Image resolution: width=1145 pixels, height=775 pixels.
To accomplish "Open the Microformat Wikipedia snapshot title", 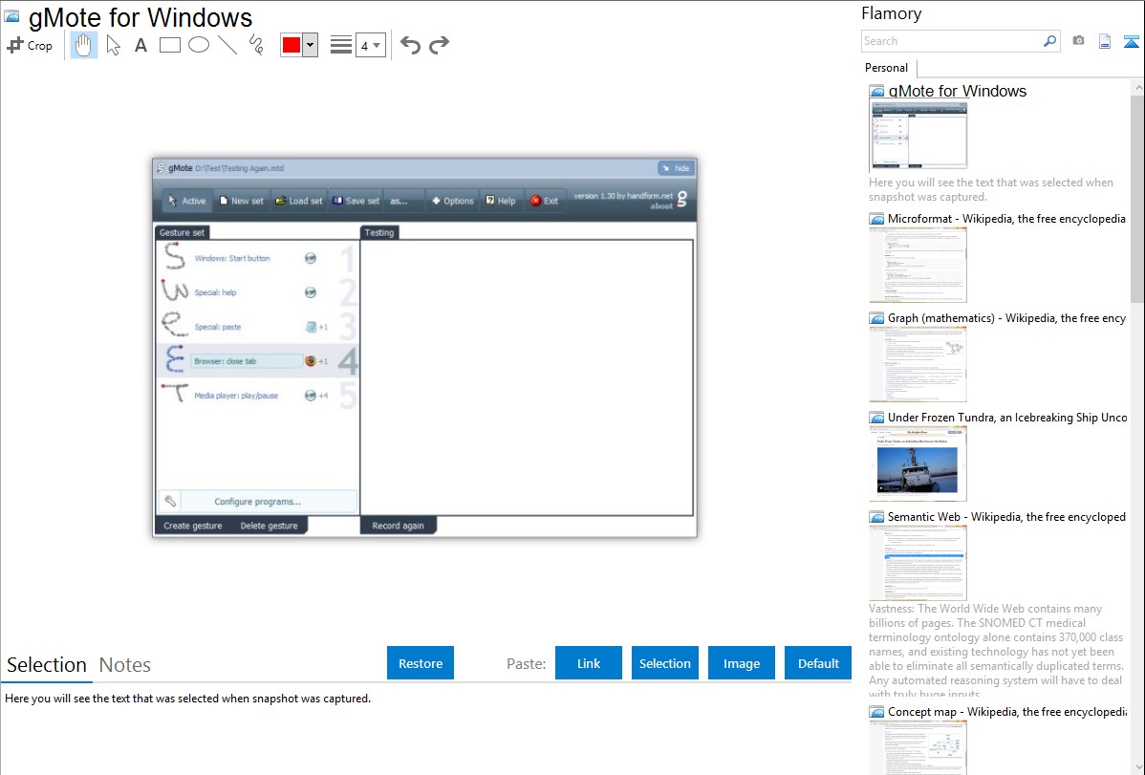I will click(x=1006, y=219).
